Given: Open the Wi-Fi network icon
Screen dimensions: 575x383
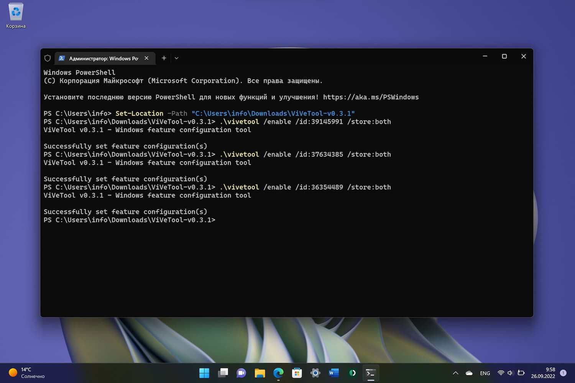Looking at the screenshot, I should click(501, 373).
